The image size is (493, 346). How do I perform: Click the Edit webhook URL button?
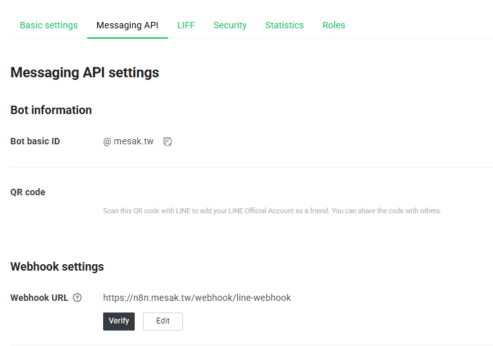point(163,321)
